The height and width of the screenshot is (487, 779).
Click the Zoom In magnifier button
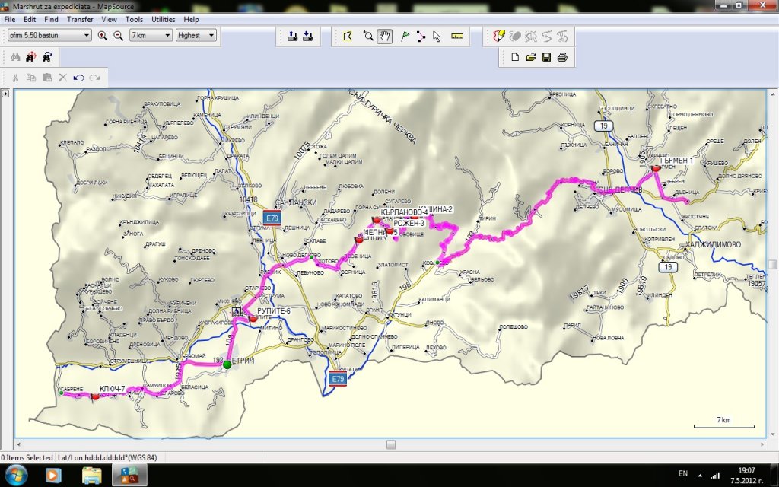(x=103, y=36)
